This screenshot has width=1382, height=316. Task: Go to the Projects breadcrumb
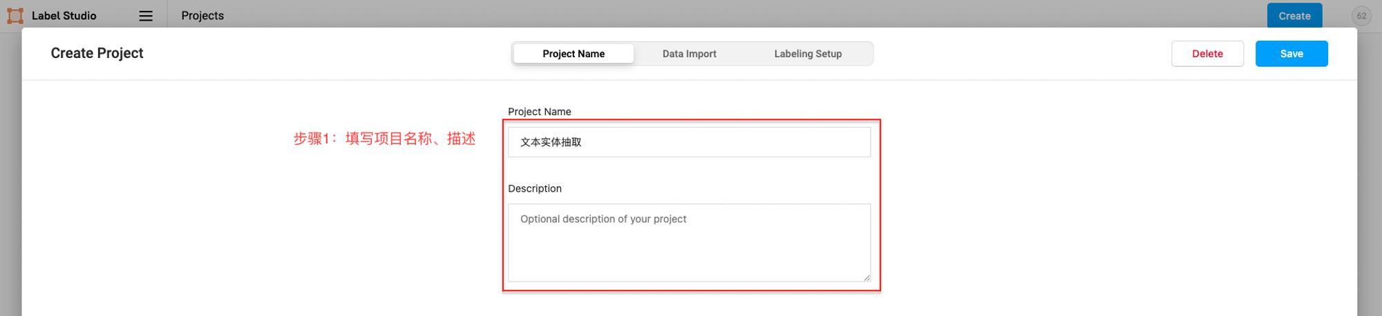[202, 16]
